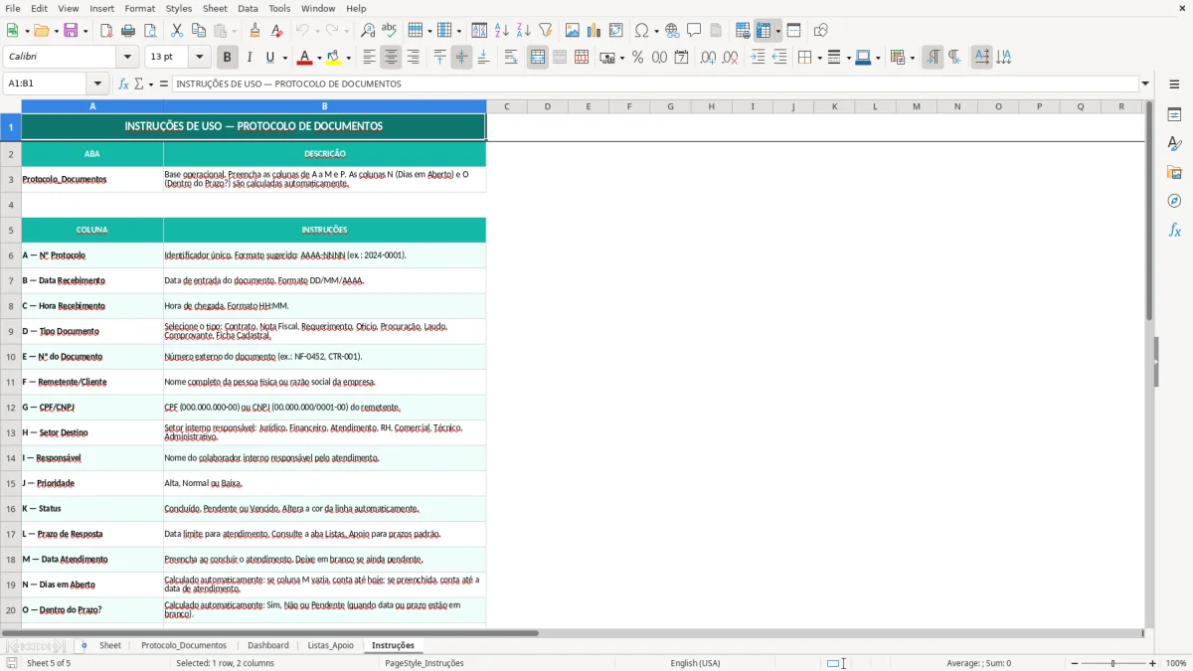Image resolution: width=1193 pixels, height=671 pixels.
Task: Insert image icon in toolbar
Action: tap(573, 31)
